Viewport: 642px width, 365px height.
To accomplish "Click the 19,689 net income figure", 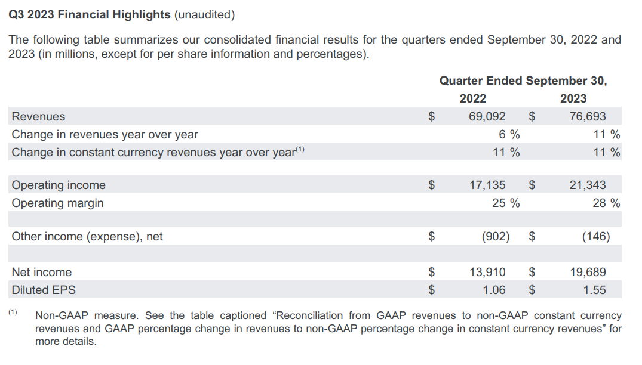I will click(587, 272).
